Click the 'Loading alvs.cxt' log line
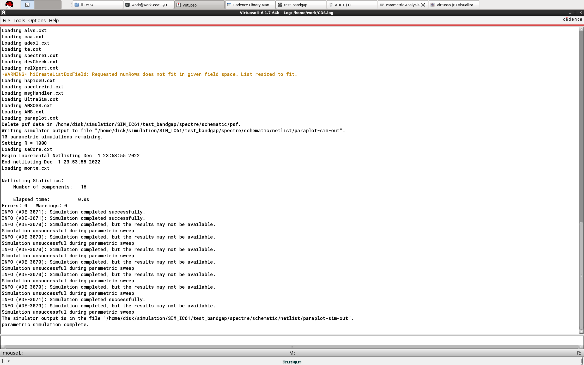 (24, 31)
